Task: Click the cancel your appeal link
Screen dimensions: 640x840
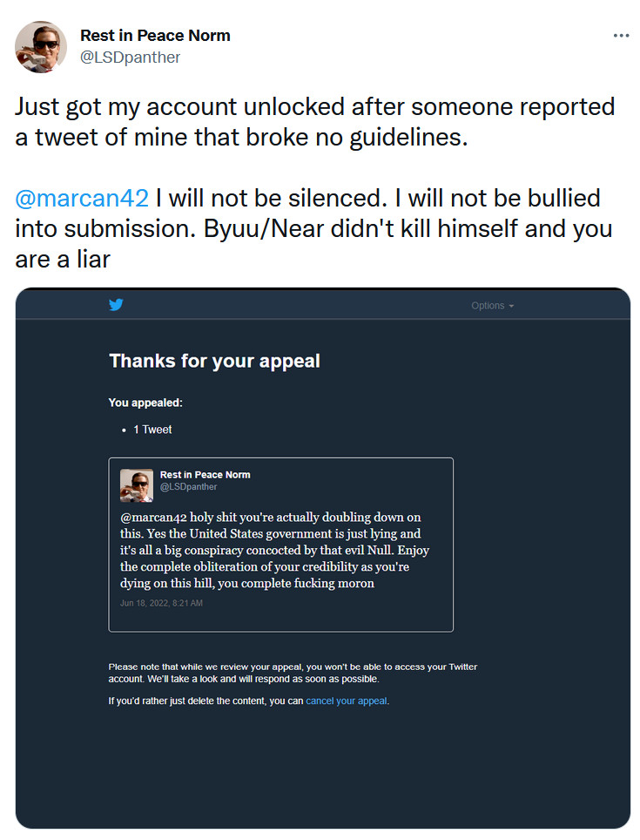Action: coord(347,701)
